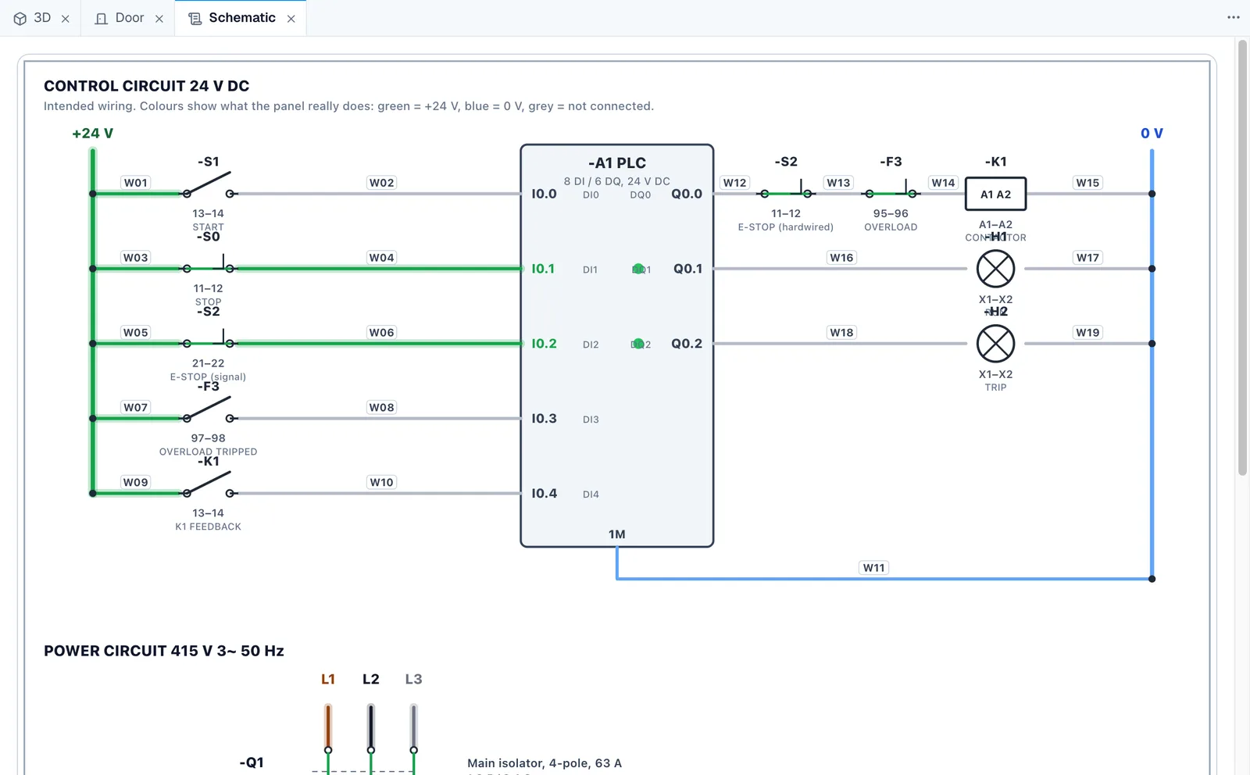Click wire label W14
The height and width of the screenshot is (775, 1250).
pos(944,183)
